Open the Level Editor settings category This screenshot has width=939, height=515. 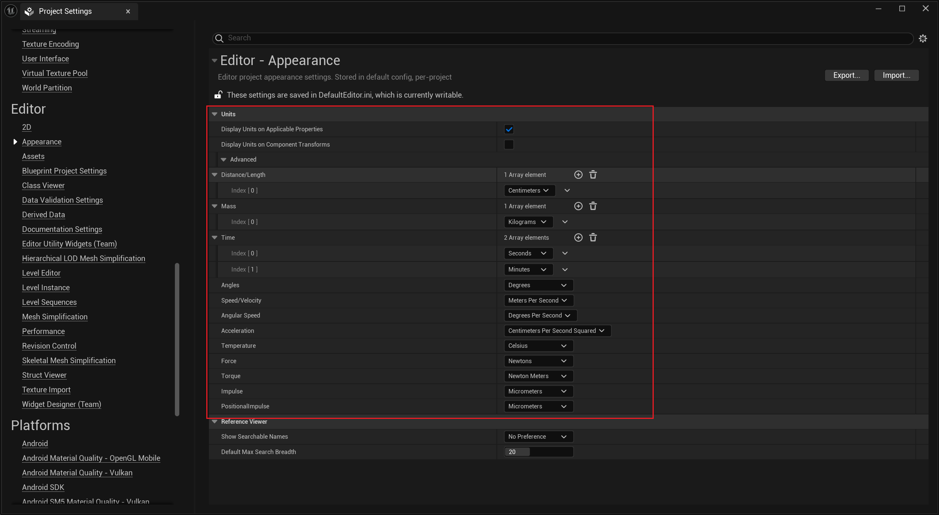click(41, 273)
